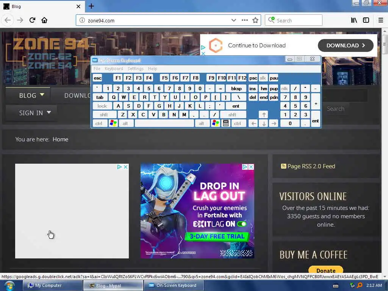Go to the browser home page icon
This screenshot has height=291, width=388.
tap(44, 20)
